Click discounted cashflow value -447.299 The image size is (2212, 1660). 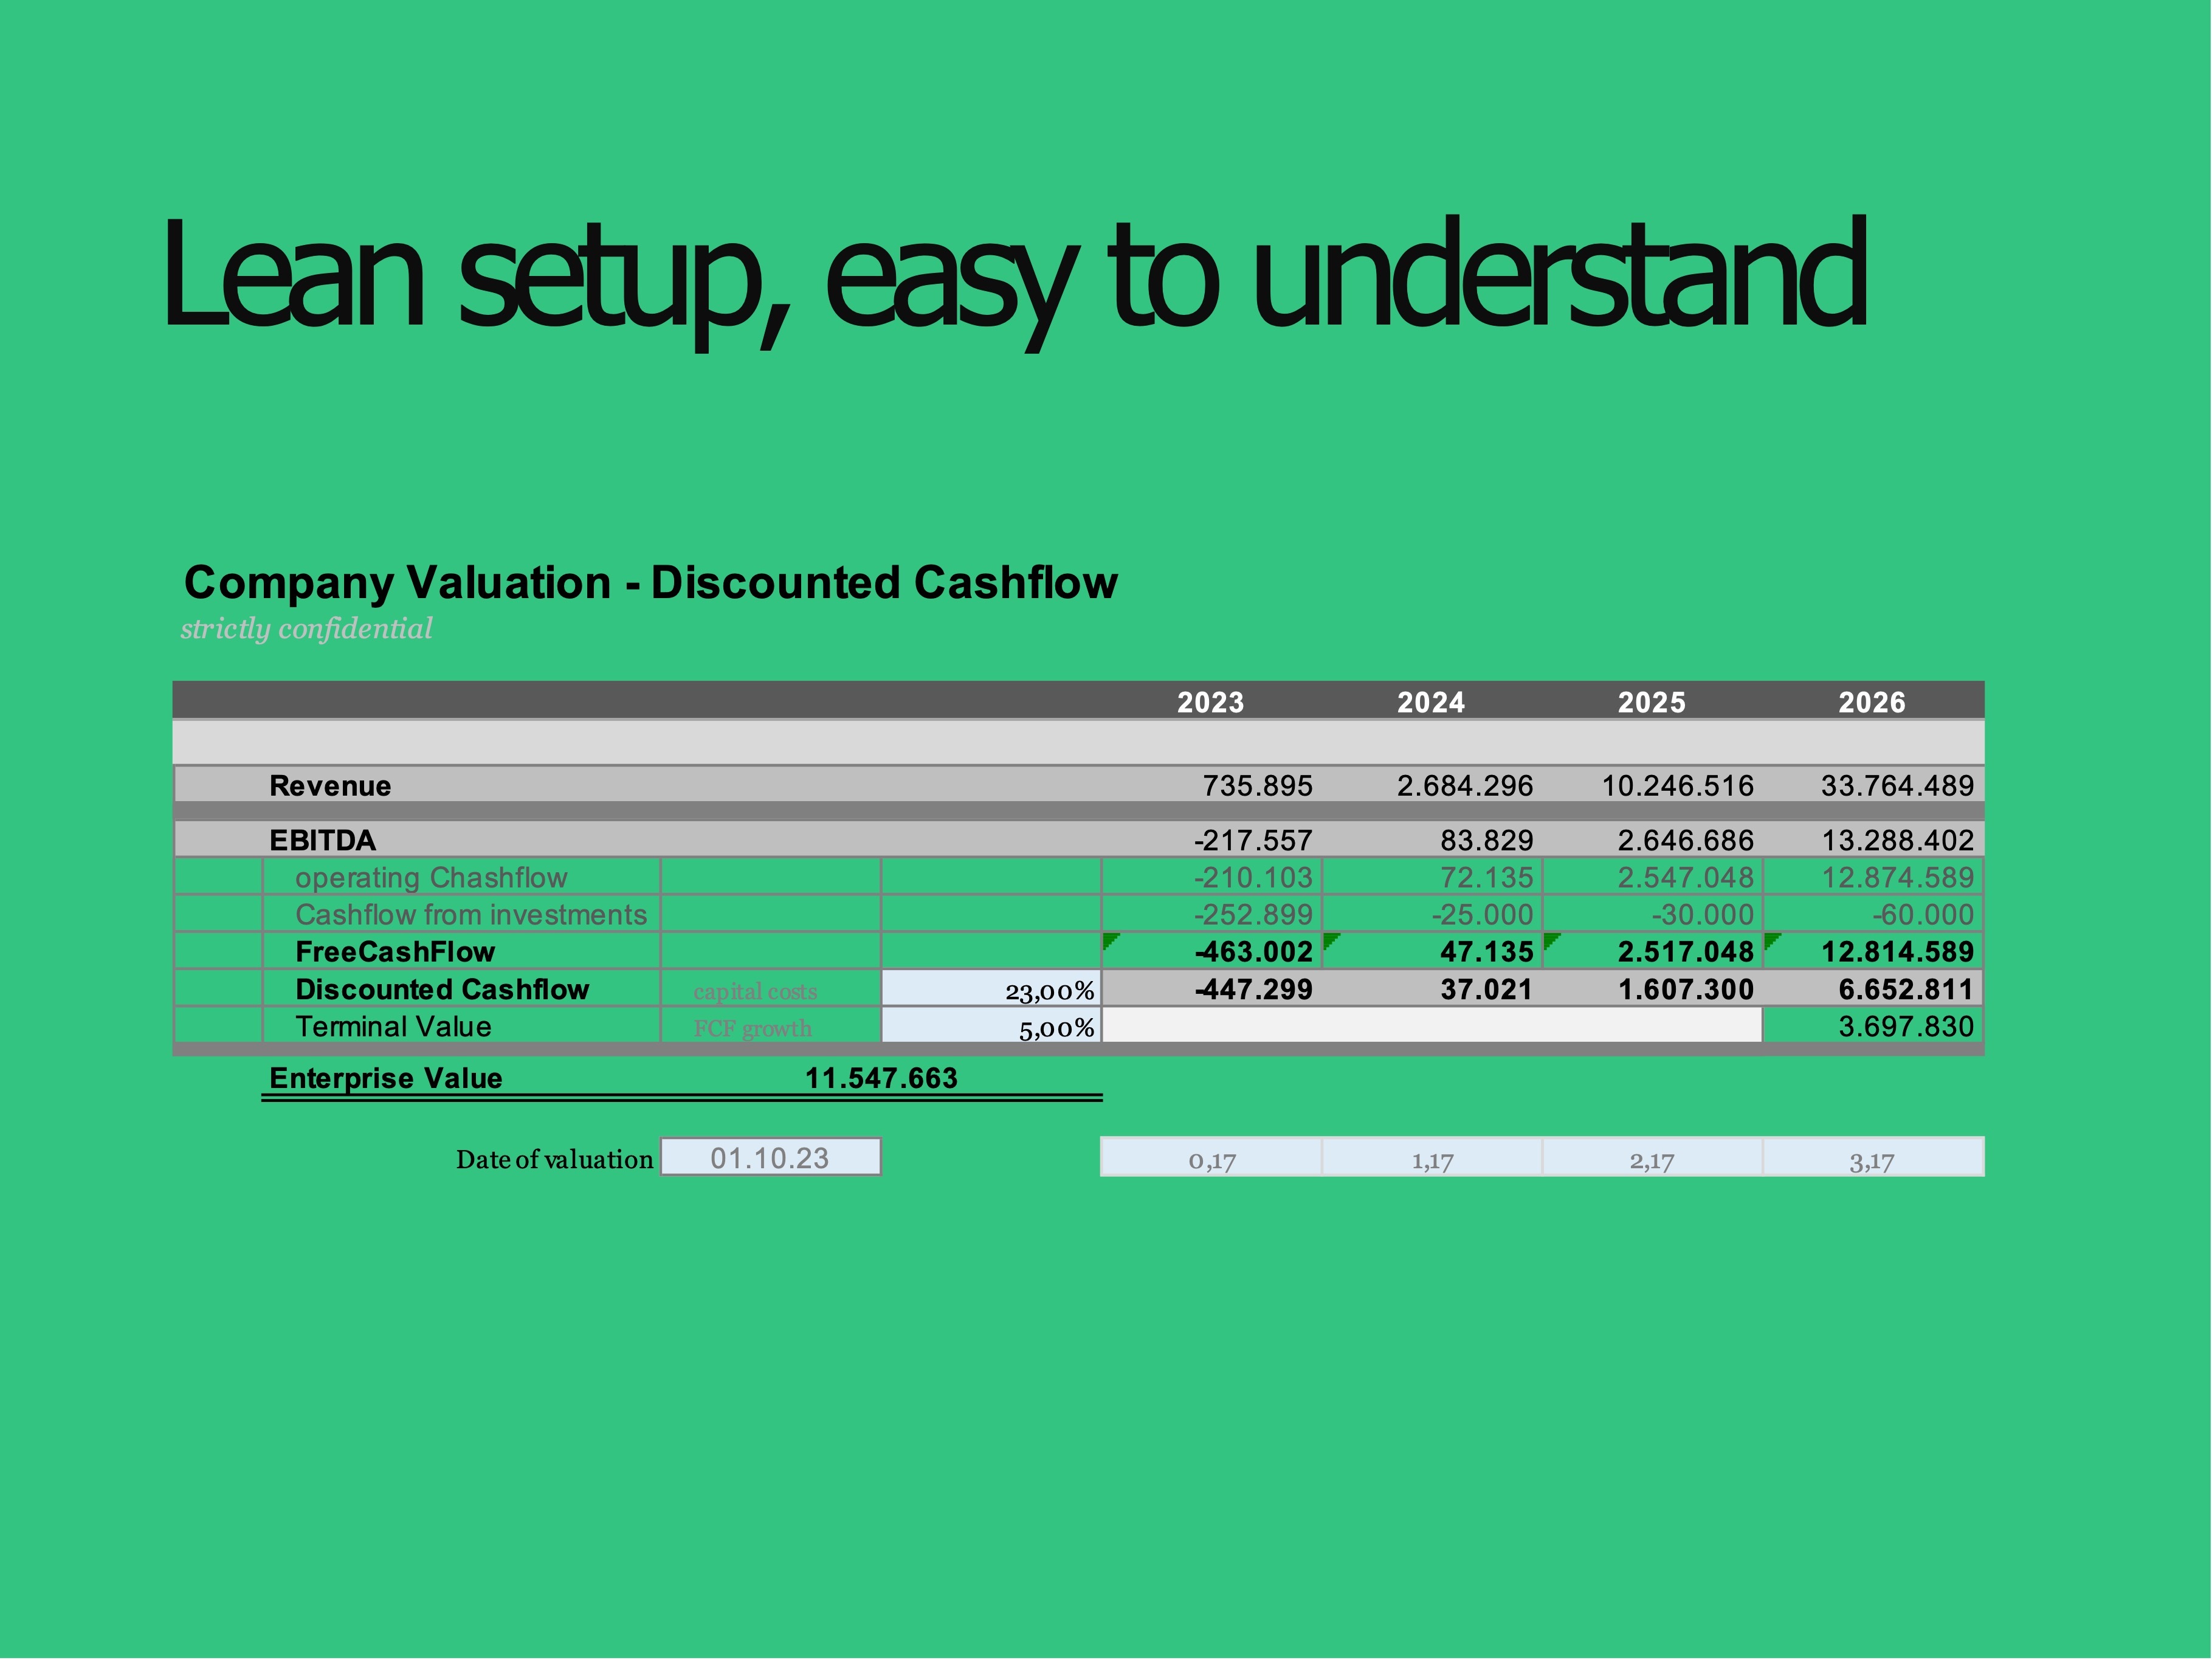pyautogui.click(x=1254, y=990)
